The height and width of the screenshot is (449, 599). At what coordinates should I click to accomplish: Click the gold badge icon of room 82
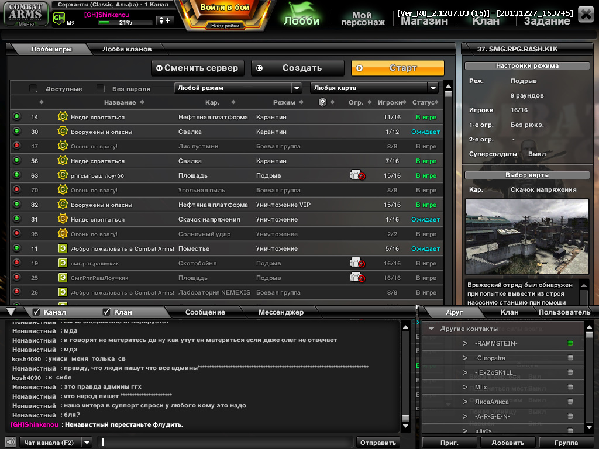[63, 204]
